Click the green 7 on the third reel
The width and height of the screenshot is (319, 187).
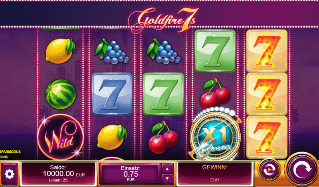(163, 94)
